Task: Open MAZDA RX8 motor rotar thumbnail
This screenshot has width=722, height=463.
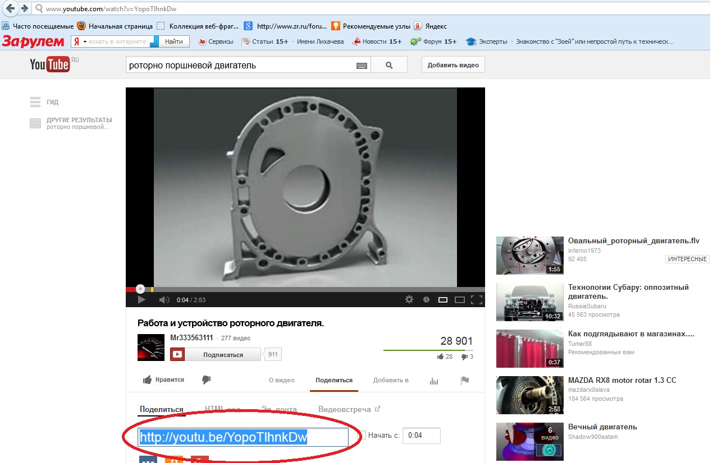Action: click(530, 395)
